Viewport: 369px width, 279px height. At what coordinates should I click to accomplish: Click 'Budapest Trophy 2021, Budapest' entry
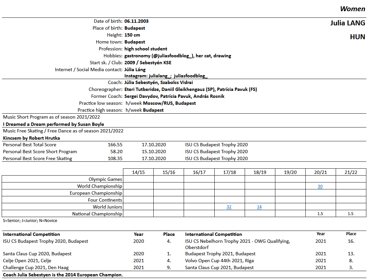click(x=220, y=254)
